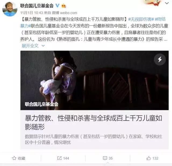The width and height of the screenshot is (172, 166).
Task: Open hashtag #终结暴力#
Action: tap(160, 19)
